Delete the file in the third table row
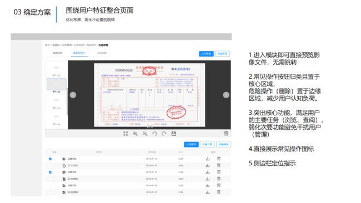The height and width of the screenshot is (203, 361). coord(219,172)
